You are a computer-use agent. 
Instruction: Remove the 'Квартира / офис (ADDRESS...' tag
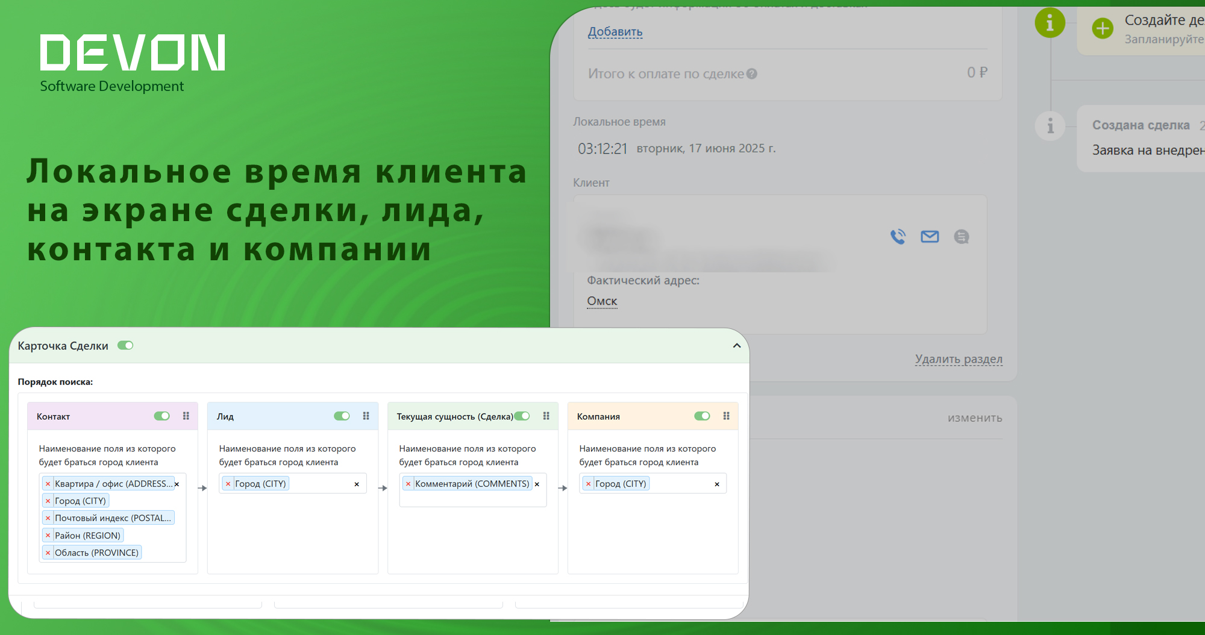(x=48, y=484)
